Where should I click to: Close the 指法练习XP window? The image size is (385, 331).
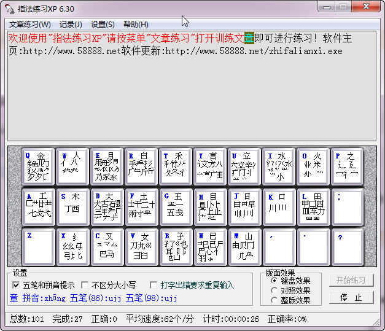(x=366, y=6)
